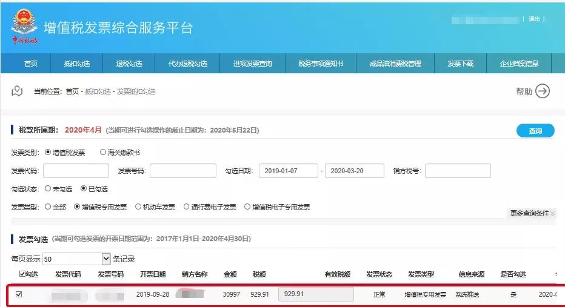Toggle the checkbox on the 2019-09-28 row
The width and height of the screenshot is (565, 307).
[19, 294]
